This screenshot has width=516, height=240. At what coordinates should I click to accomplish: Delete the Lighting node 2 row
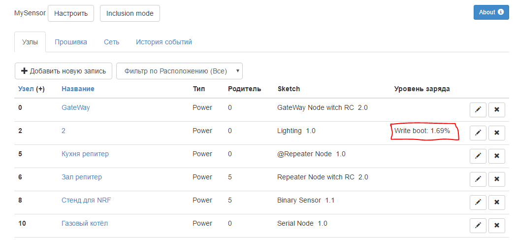(x=497, y=133)
